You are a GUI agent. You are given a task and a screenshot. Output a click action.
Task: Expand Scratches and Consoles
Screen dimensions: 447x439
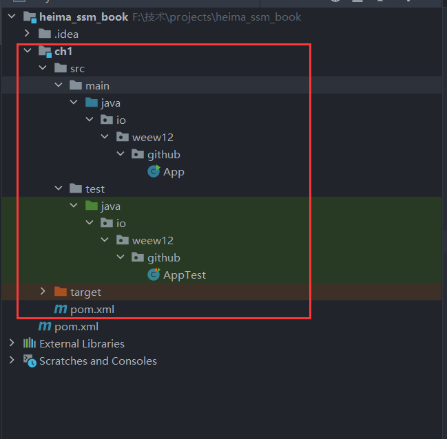(x=12, y=360)
